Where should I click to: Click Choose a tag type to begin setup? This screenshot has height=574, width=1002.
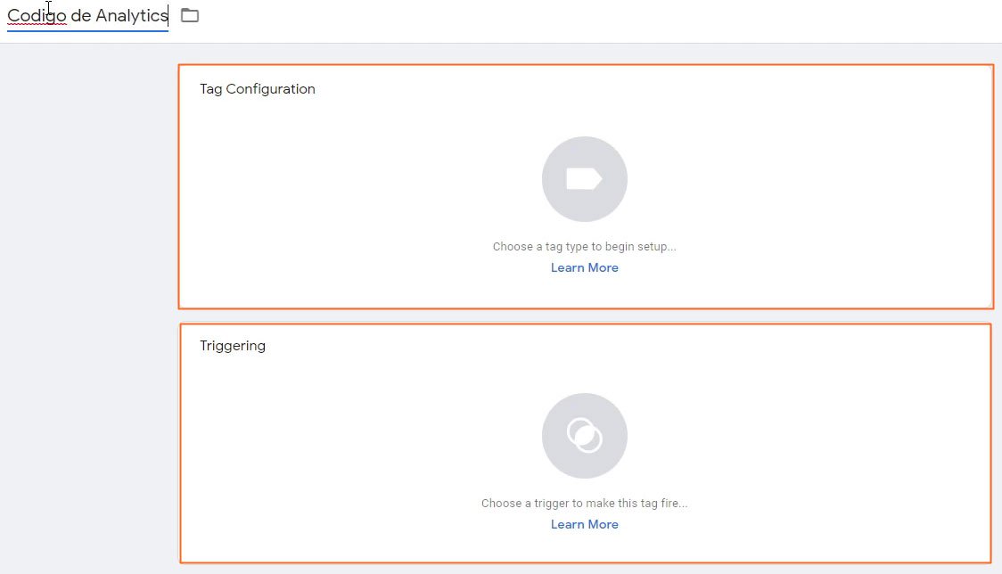pyautogui.click(x=585, y=246)
